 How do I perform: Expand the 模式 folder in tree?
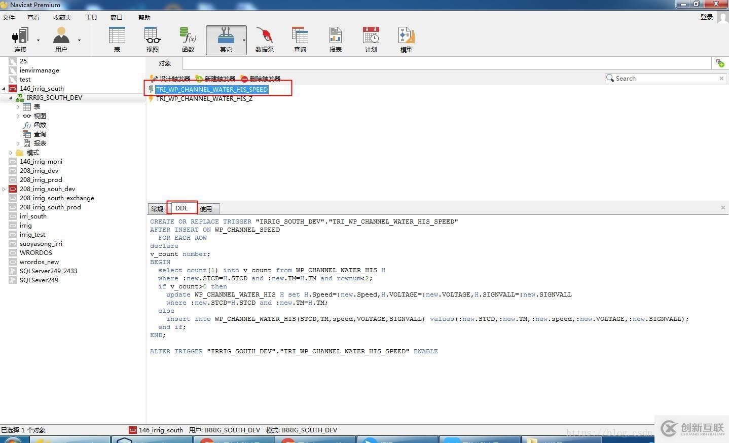tap(11, 153)
